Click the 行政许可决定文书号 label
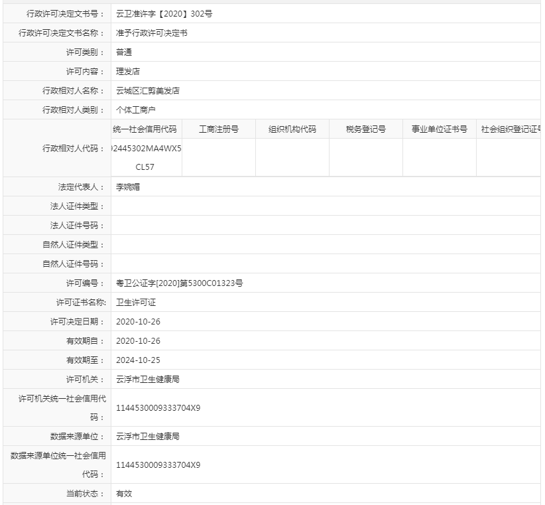 [66, 14]
